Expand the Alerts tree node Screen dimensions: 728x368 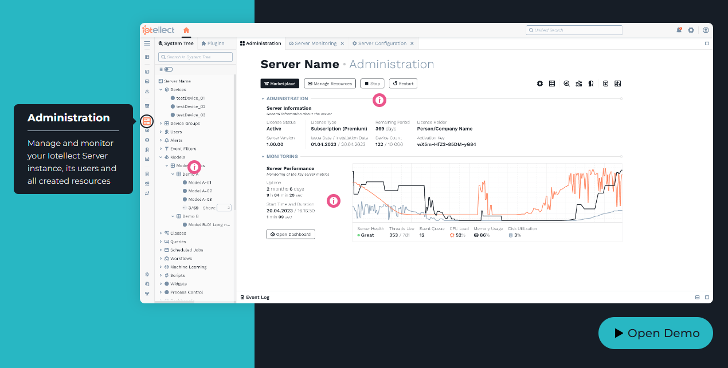[161, 140]
